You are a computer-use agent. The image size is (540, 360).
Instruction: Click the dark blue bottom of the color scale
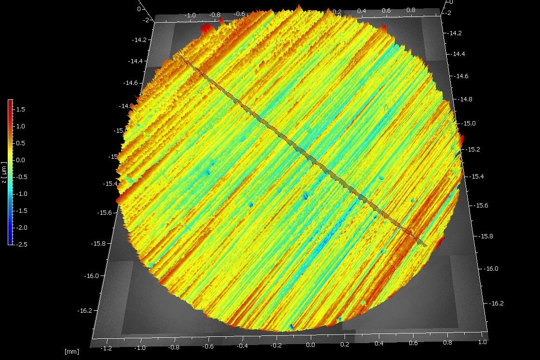click(10, 240)
